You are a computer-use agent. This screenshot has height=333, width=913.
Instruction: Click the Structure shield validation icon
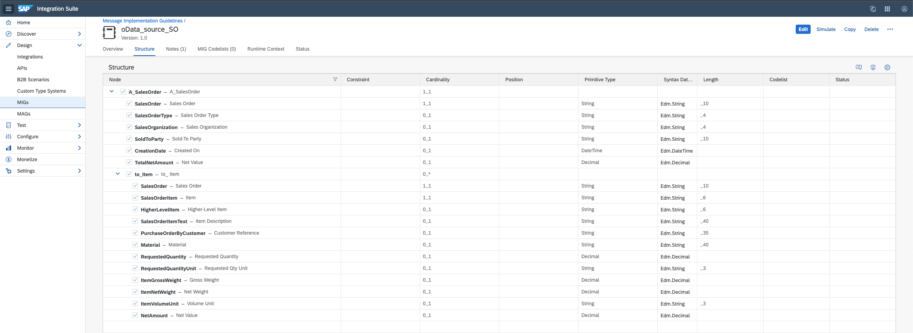[873, 67]
